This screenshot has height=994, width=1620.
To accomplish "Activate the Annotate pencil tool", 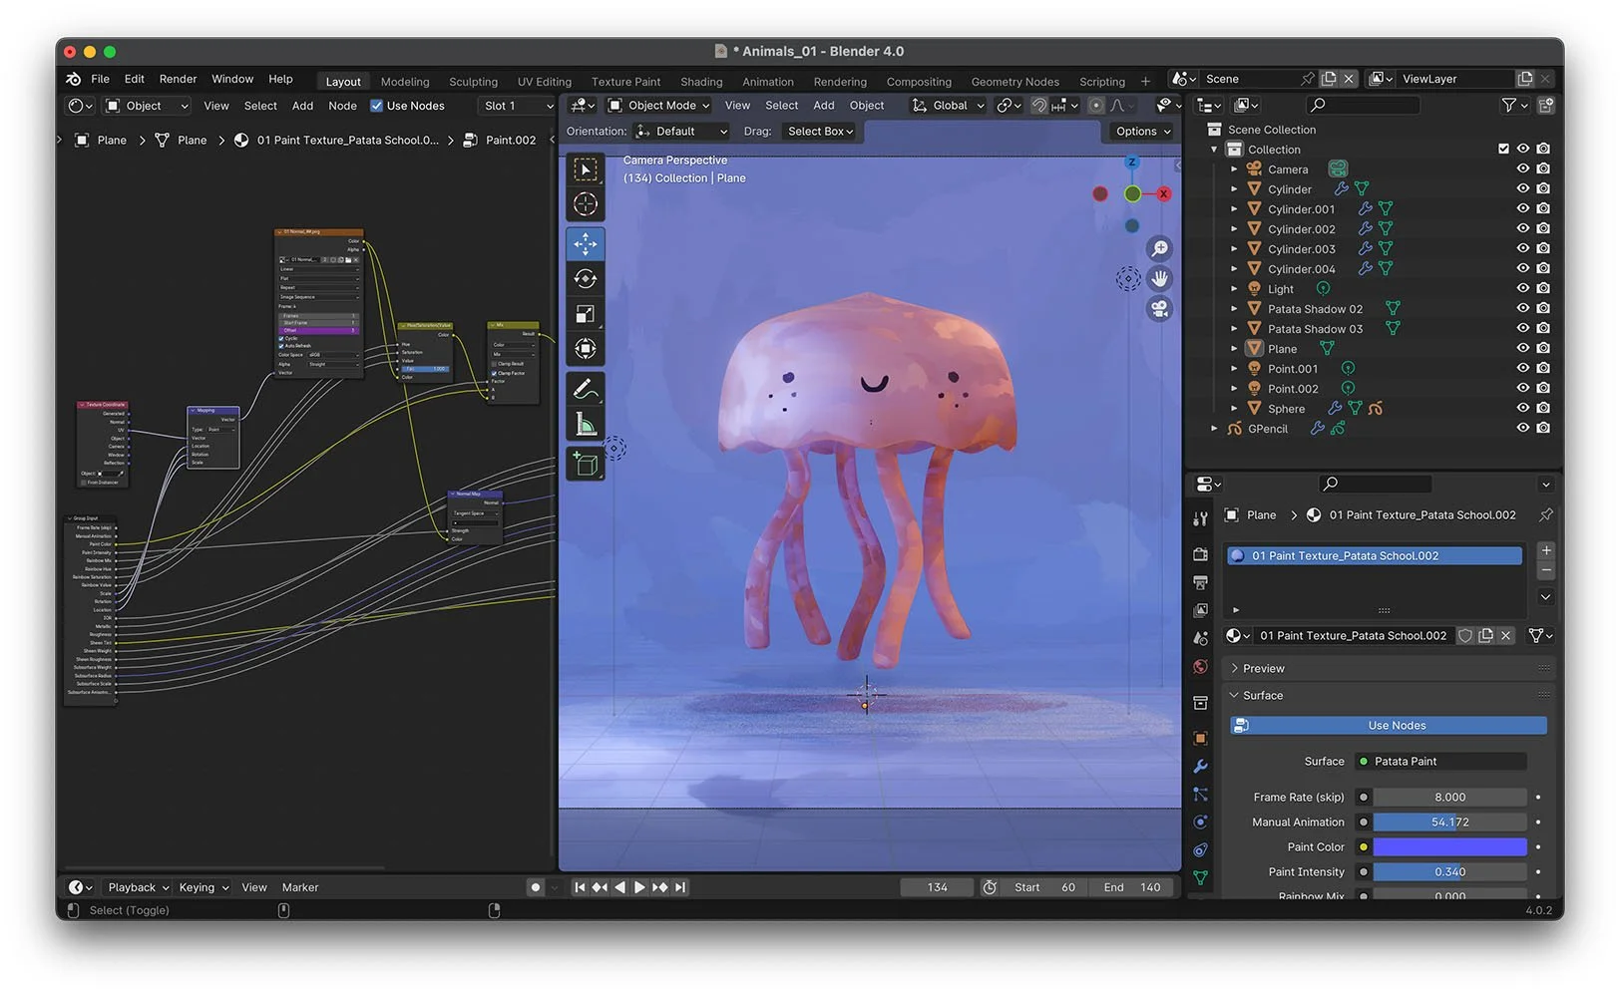I will [x=586, y=389].
